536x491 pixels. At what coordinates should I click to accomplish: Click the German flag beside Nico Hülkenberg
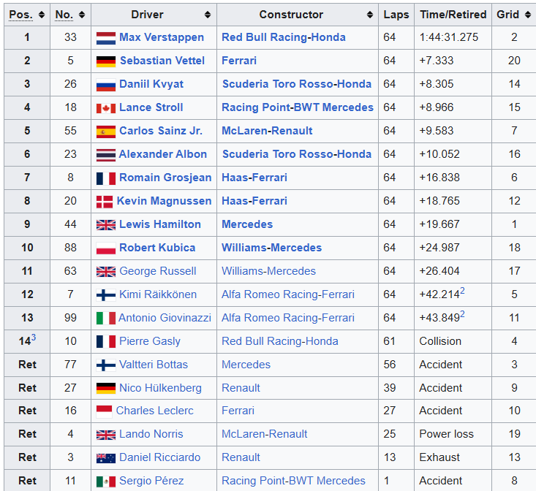[106, 389]
